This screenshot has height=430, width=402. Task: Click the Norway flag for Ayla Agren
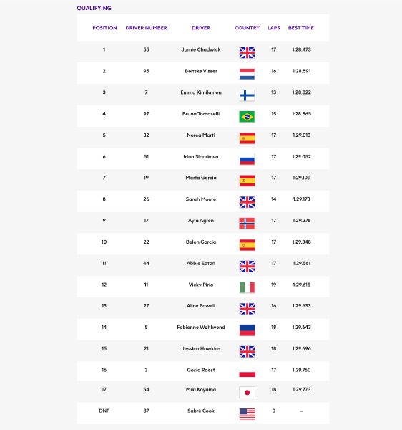click(247, 224)
